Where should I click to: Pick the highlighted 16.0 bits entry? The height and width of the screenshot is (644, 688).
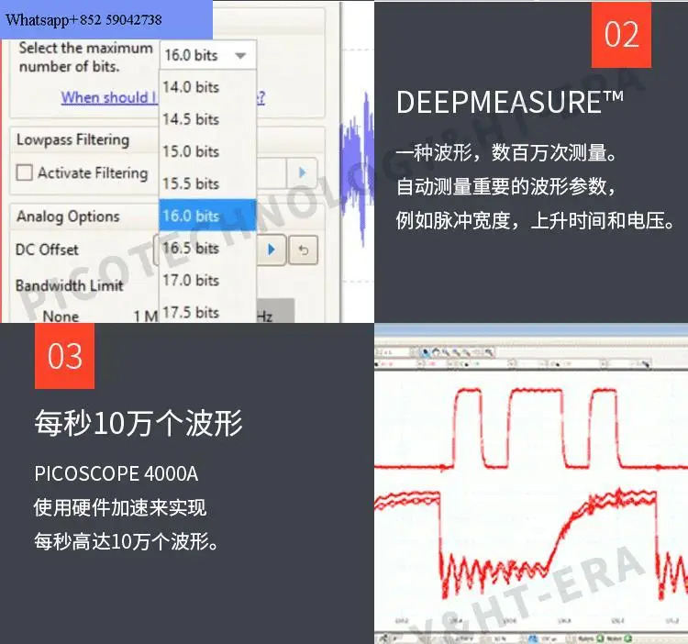207,215
